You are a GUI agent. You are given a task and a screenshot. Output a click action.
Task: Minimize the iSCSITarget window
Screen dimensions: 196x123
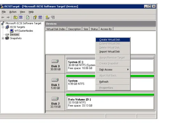point(145,6)
